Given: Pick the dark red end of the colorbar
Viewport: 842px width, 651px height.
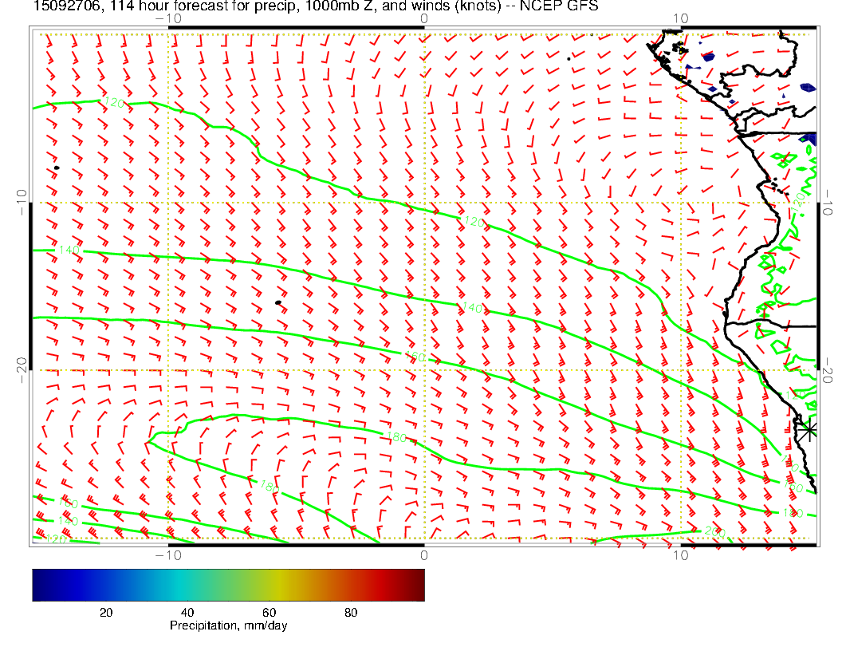Looking at the screenshot, I should [x=418, y=584].
